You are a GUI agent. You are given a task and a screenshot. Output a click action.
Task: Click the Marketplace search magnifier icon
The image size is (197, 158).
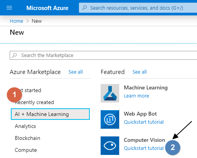14,55
